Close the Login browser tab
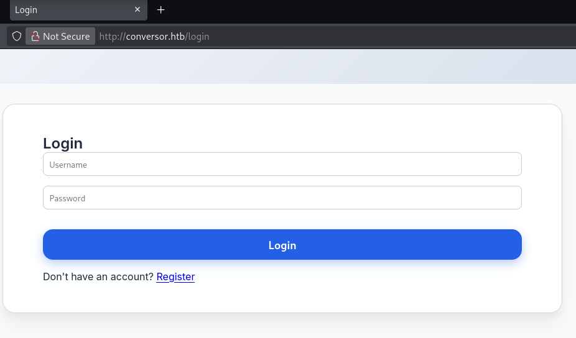The height and width of the screenshot is (338, 576). tap(137, 10)
